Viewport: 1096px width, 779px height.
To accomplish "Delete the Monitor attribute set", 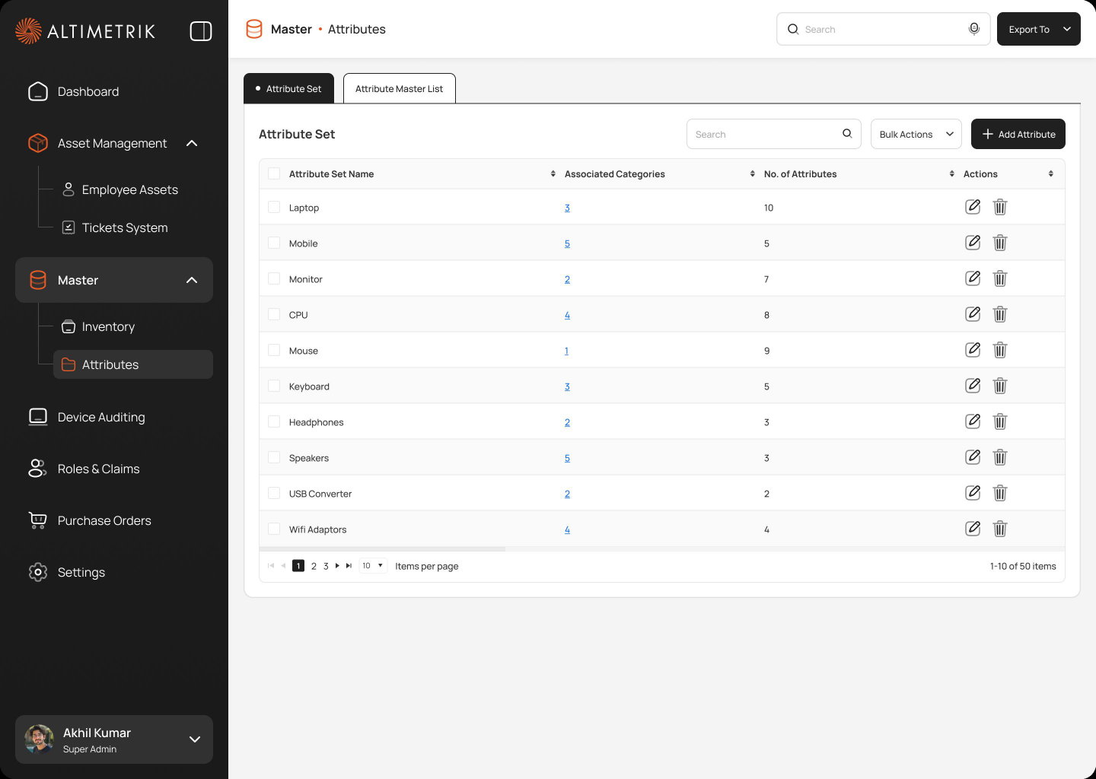I will 1000,278.
